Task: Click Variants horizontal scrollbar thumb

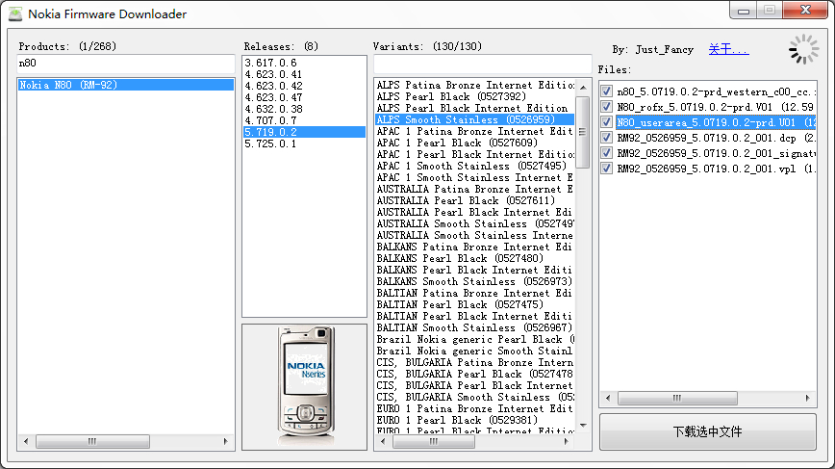Action: 434,441
